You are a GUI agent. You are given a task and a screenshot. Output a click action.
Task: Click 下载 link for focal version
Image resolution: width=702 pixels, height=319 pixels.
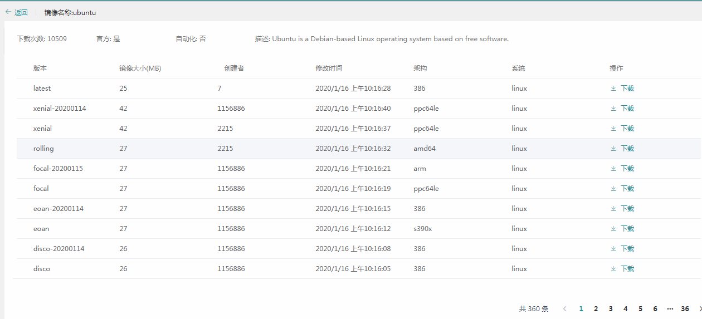pos(627,188)
